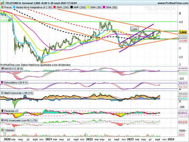Click the Blai5 Koncorde indicator icon
Image resolution: width=189 pixels, height=142 pixels.
point(2,93)
